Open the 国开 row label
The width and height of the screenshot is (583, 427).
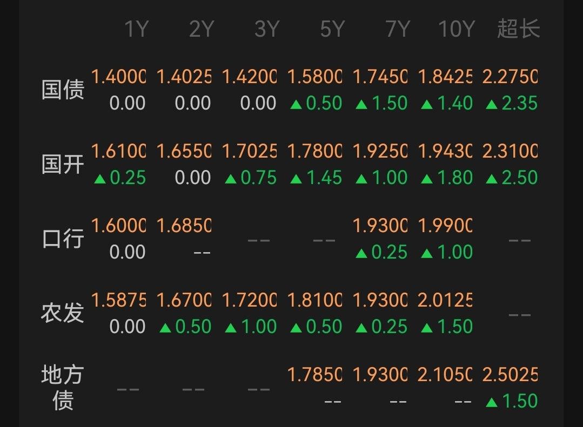[x=63, y=164]
